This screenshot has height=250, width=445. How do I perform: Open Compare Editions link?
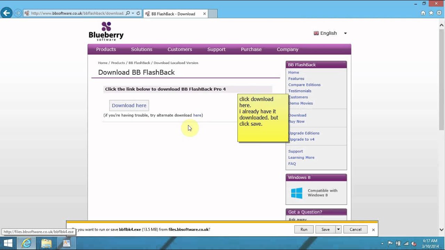tap(304, 85)
